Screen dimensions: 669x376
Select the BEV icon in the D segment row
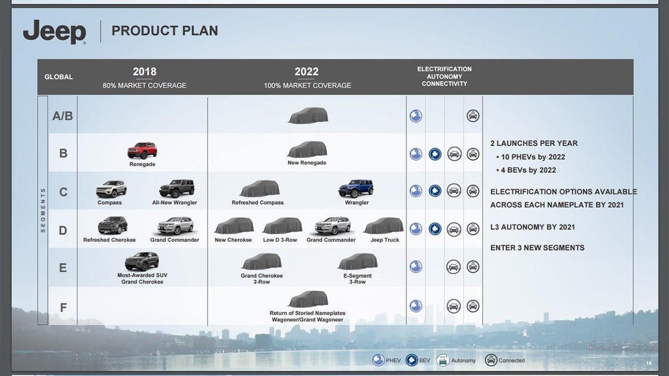coord(435,229)
